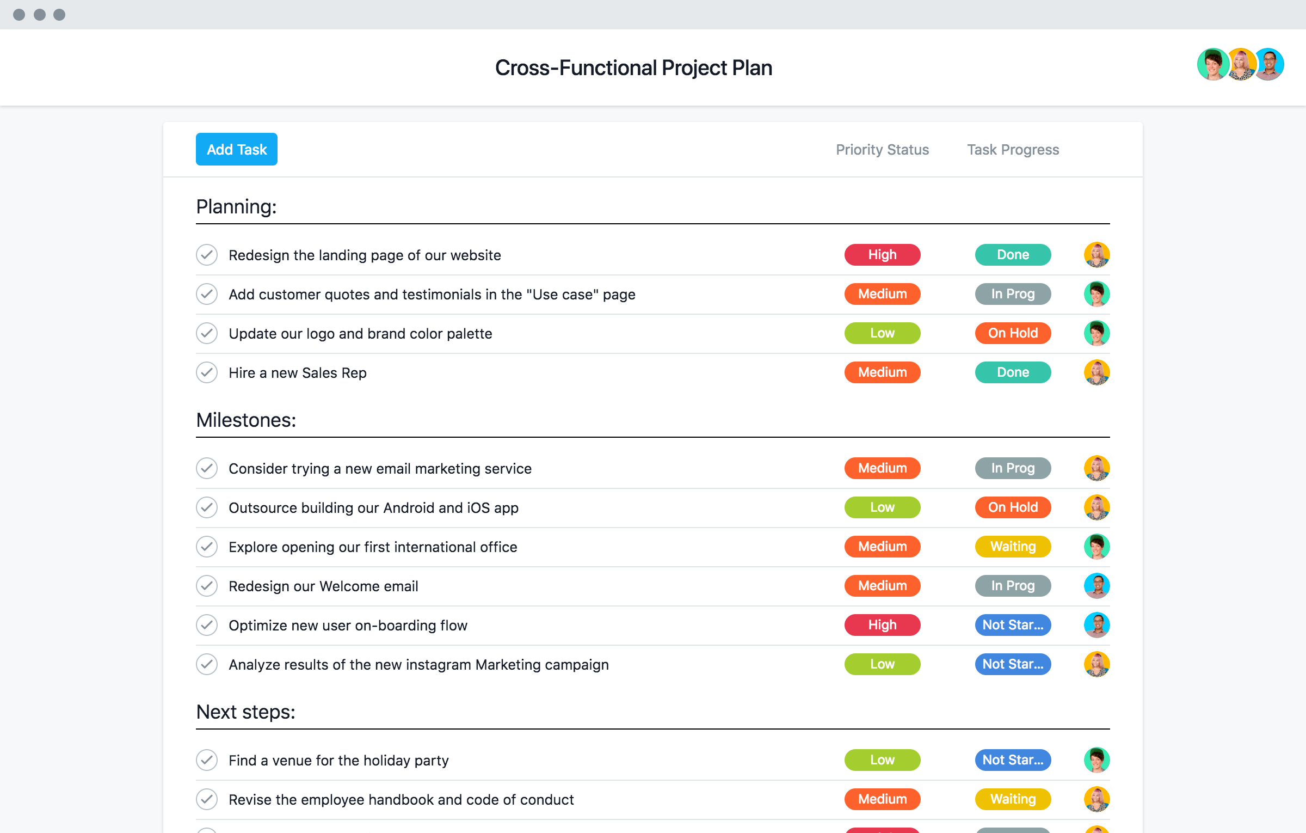This screenshot has width=1306, height=833.
Task: Complete the Revise the employee handbook task
Action: [x=207, y=799]
